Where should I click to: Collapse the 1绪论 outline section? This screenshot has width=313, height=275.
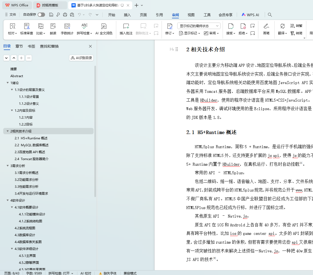pyautogui.click(x=7, y=83)
